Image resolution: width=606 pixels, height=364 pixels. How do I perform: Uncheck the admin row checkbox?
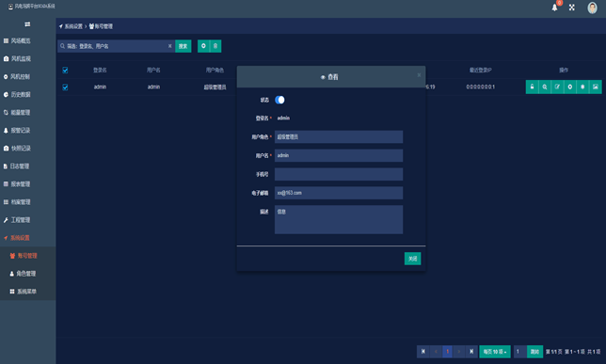pos(65,87)
